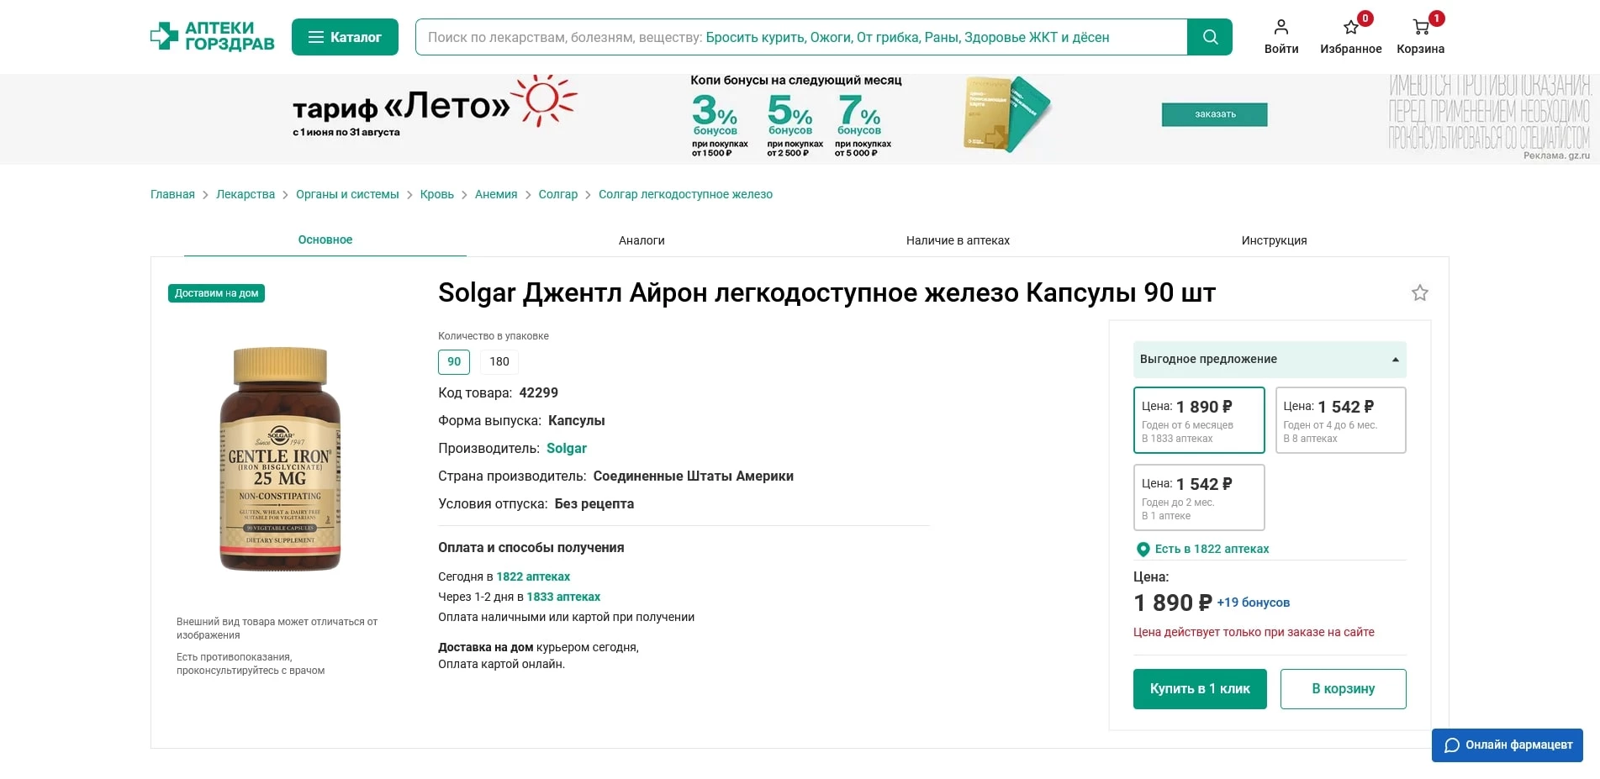Select the 180 capsules package option
This screenshot has height=779, width=1600.
[x=499, y=362]
